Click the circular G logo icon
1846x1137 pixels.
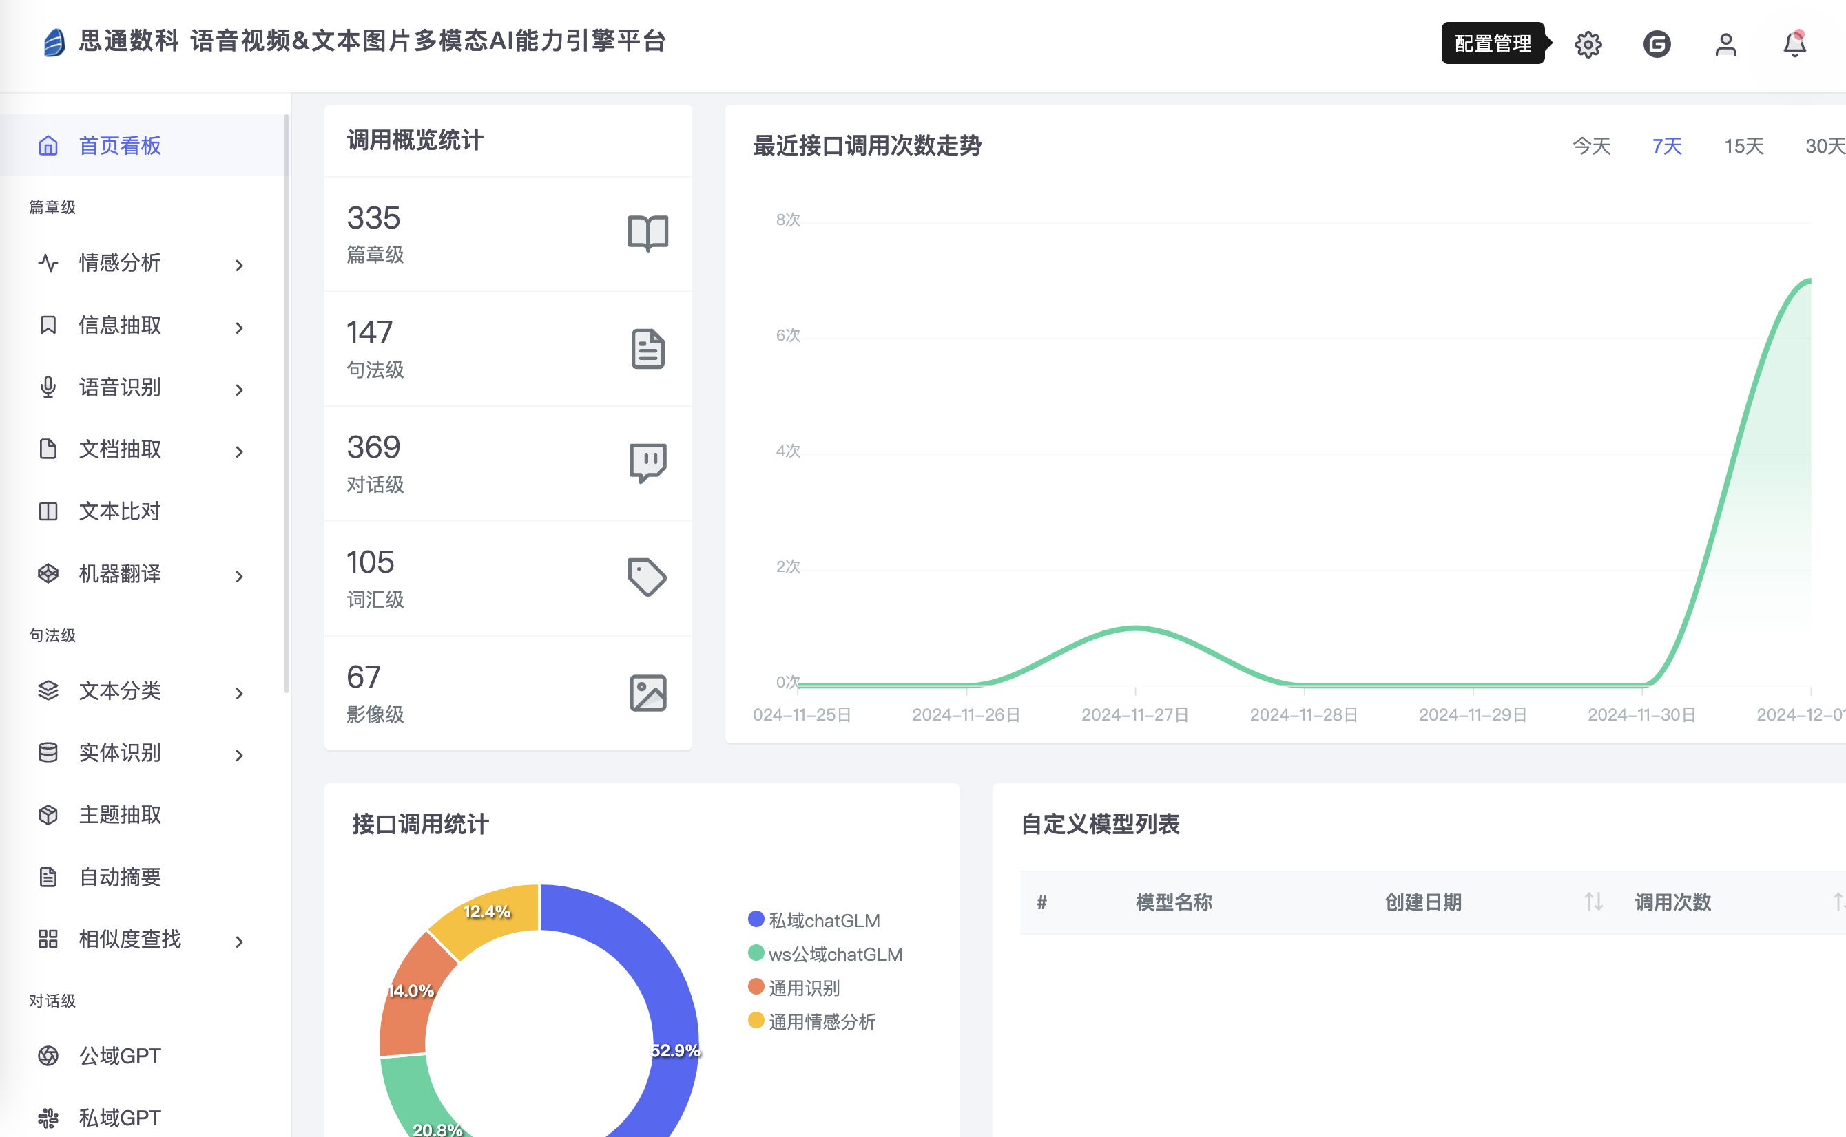tap(1657, 44)
